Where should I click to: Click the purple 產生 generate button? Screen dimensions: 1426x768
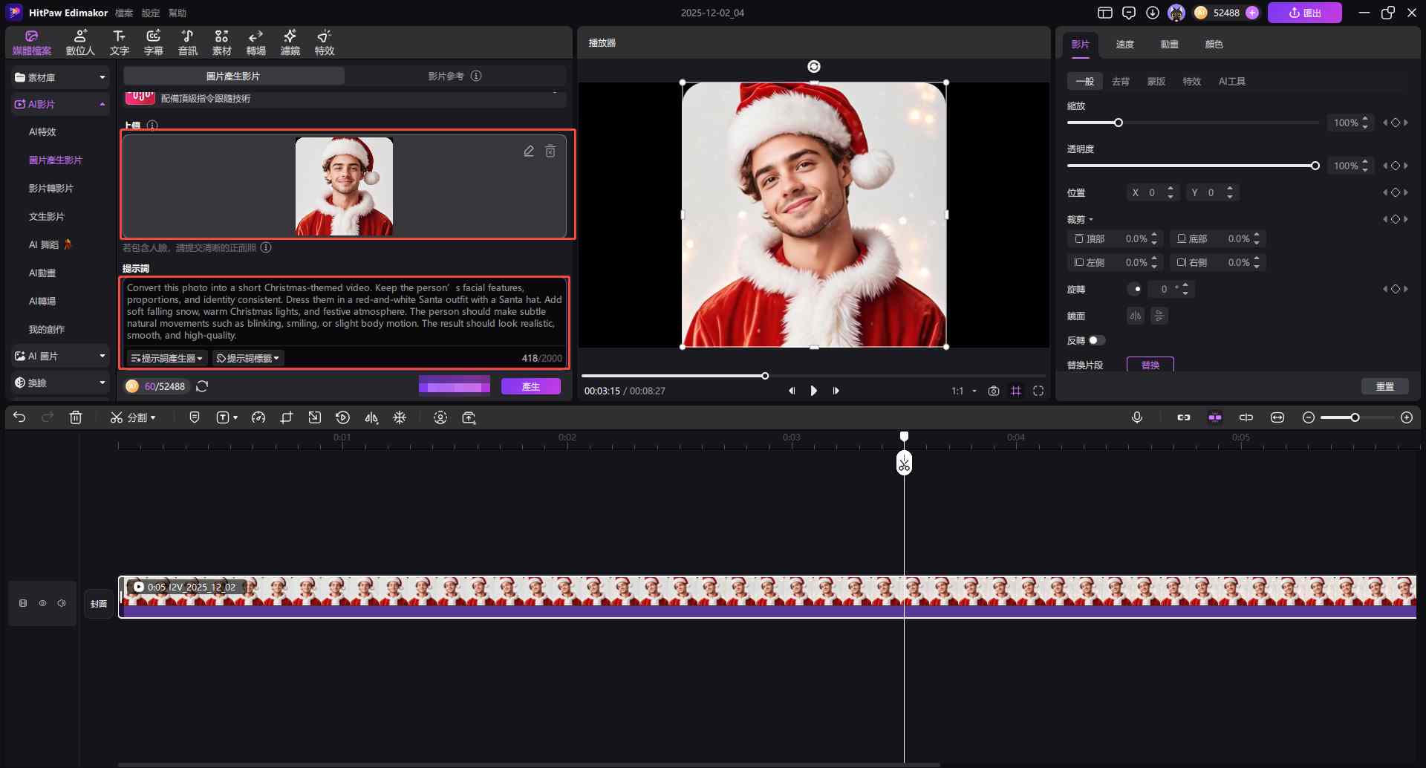point(530,386)
